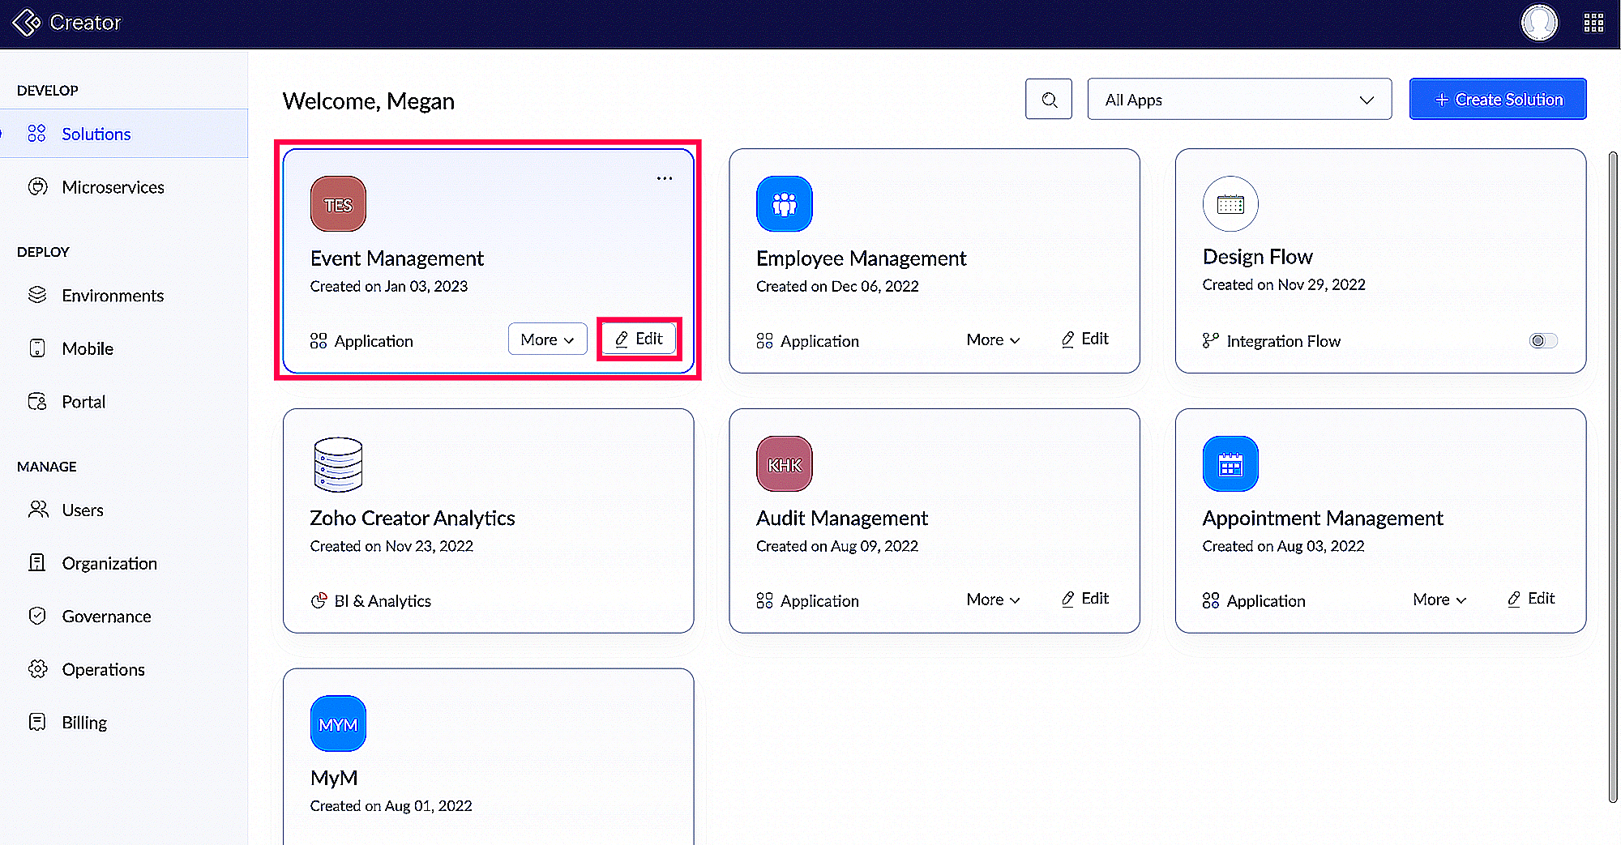Viewport: 1621px width, 845px height.
Task: Edit the Audit Management application
Action: (x=1085, y=599)
